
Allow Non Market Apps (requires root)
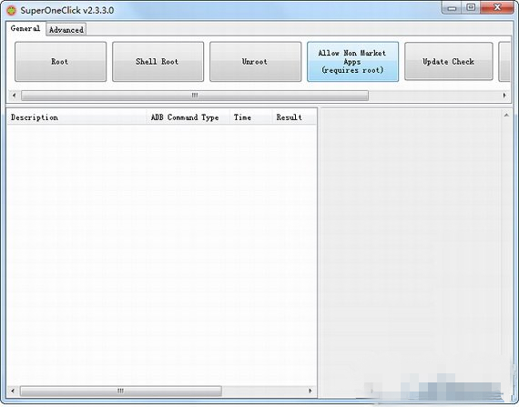click(x=352, y=62)
